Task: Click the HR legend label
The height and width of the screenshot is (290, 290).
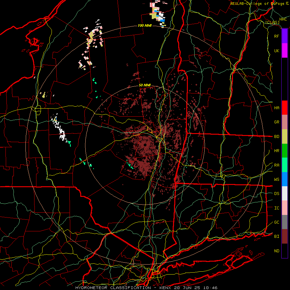Action: [276, 151]
